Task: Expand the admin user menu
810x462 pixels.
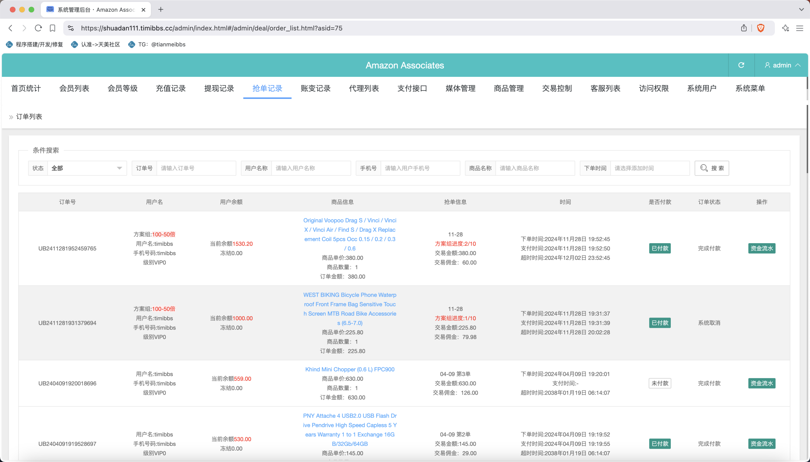Action: [782, 65]
